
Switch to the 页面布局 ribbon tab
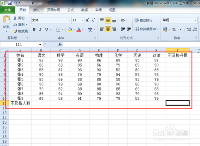tap(54, 10)
